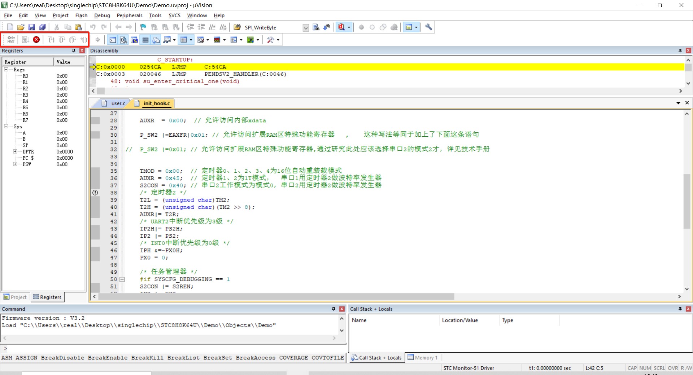Open Configuration with the wrench icon
This screenshot has width=693, height=375.
coord(428,27)
